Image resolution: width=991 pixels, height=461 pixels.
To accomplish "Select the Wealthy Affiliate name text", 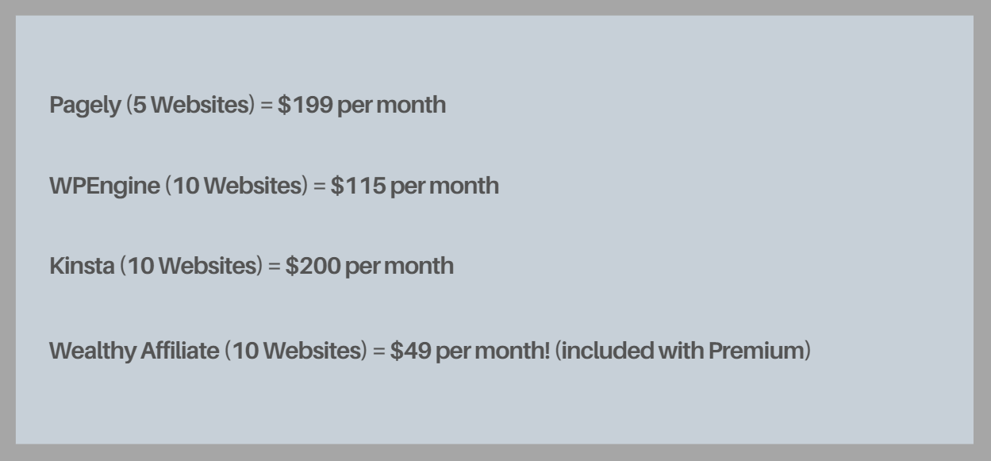I will [x=134, y=352].
